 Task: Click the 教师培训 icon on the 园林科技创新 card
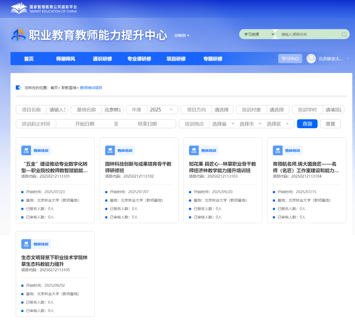[110, 150]
